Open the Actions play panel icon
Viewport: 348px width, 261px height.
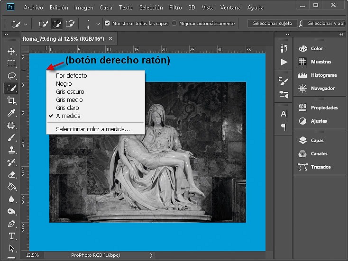pos(284,62)
